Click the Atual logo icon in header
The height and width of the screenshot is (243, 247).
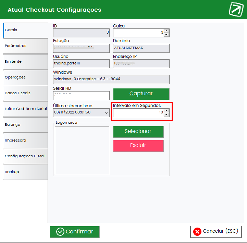click(x=236, y=10)
